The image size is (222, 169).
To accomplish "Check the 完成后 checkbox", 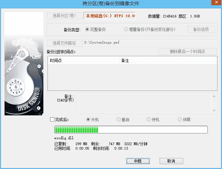I will [52, 120].
